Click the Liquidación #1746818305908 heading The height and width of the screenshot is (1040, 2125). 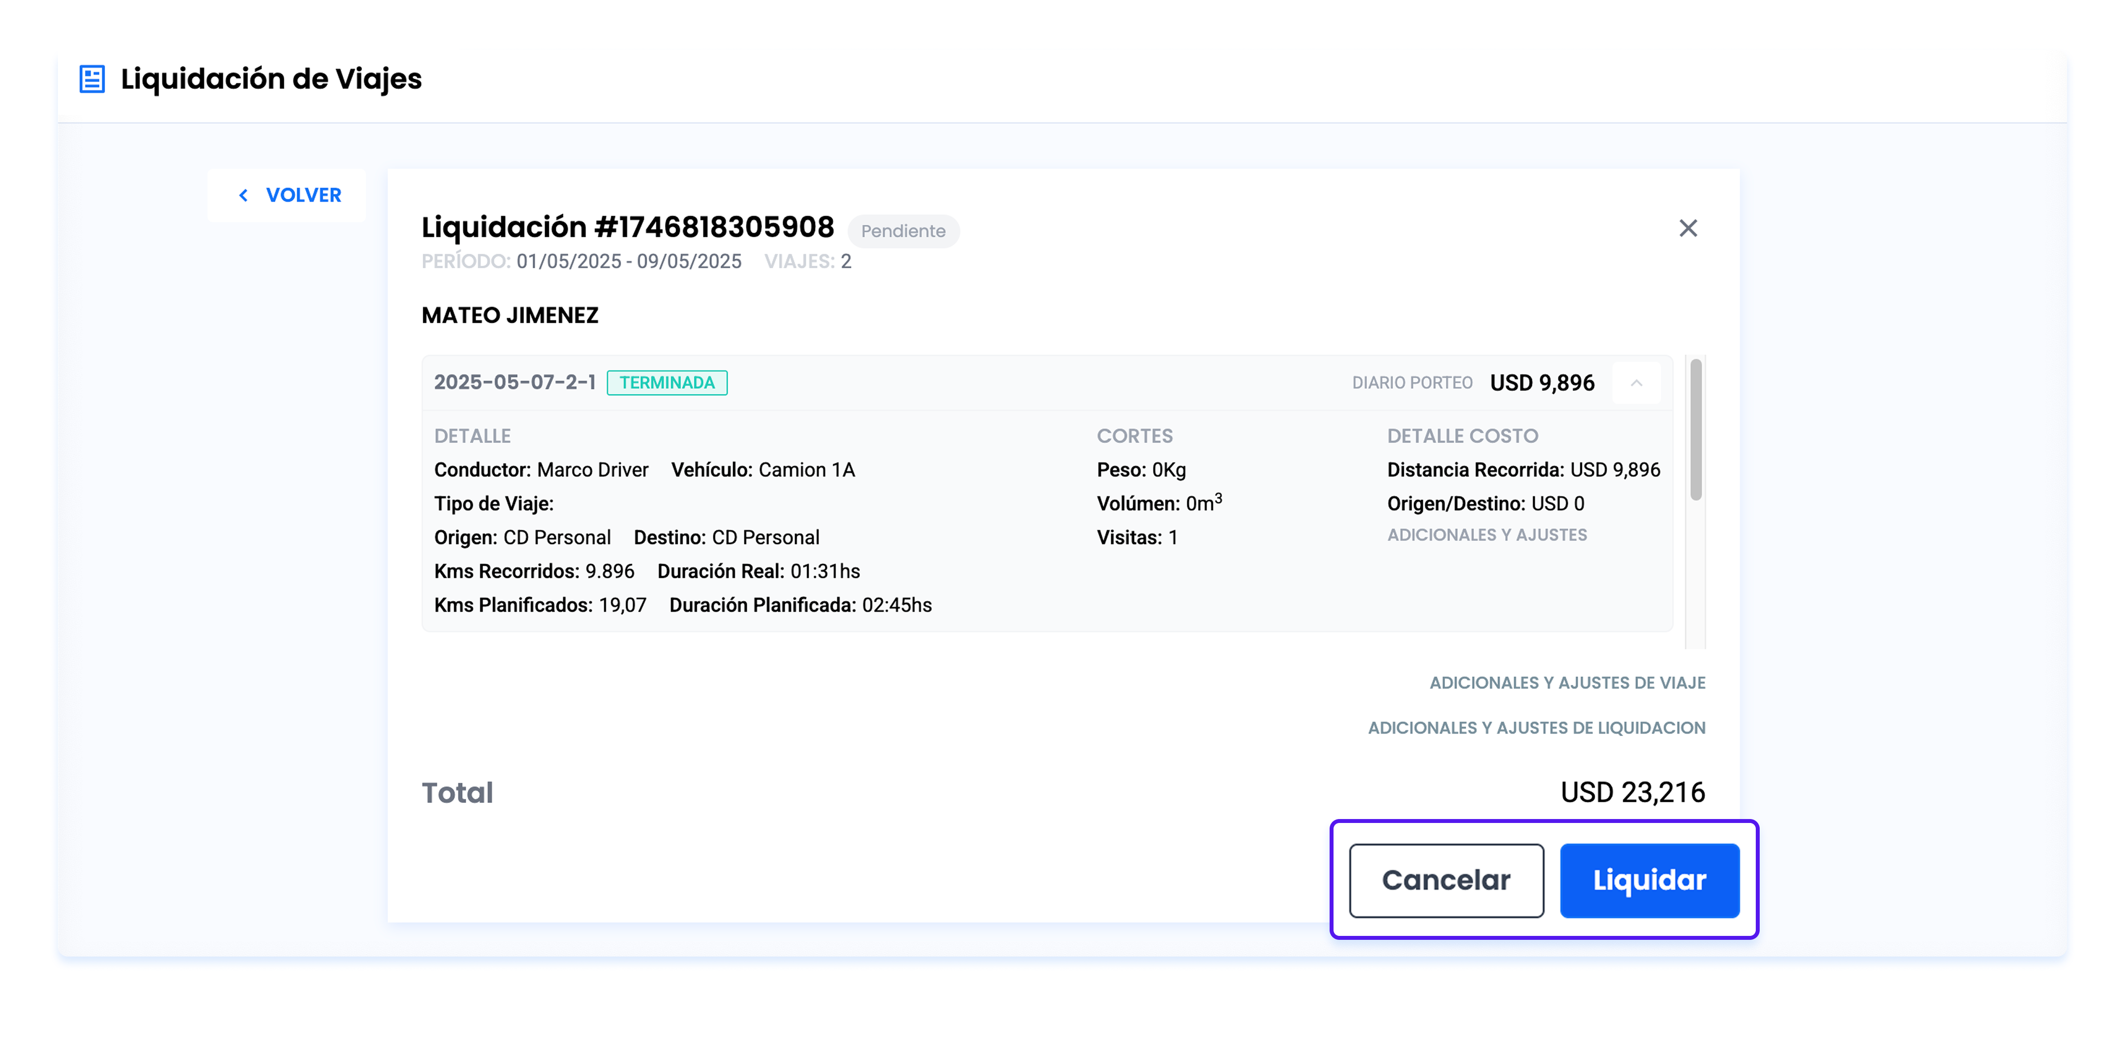click(x=627, y=228)
